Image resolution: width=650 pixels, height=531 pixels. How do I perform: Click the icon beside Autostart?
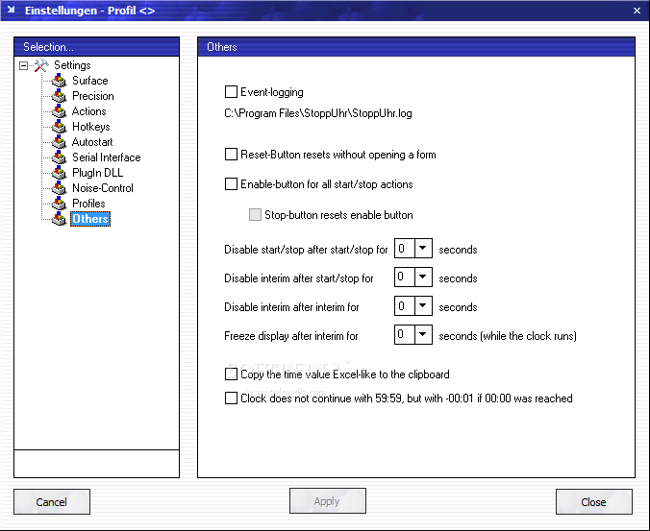(x=60, y=141)
